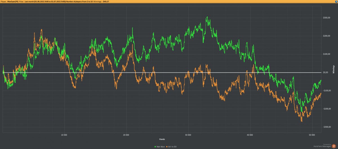Click the help icon in the top-right corner

(336, 1)
